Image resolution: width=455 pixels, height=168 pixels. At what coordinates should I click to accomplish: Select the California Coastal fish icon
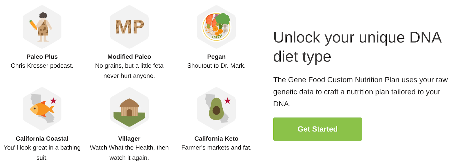click(x=42, y=109)
